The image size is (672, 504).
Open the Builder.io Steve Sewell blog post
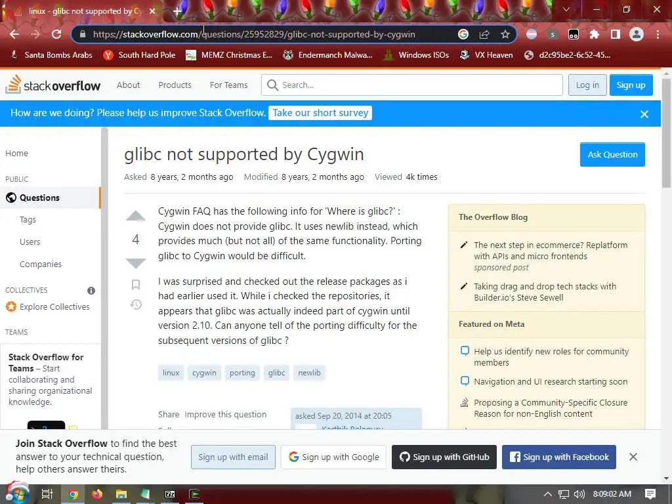click(545, 292)
